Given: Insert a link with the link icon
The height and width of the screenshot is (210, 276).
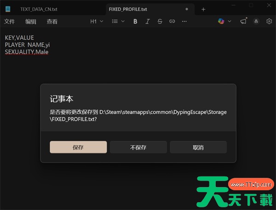Looking at the screenshot, I should 172,22.
